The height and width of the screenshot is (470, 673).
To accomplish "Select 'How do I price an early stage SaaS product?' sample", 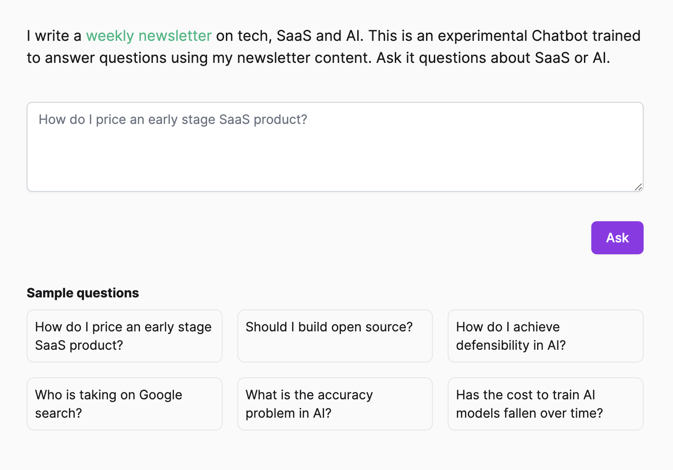I will click(x=124, y=336).
